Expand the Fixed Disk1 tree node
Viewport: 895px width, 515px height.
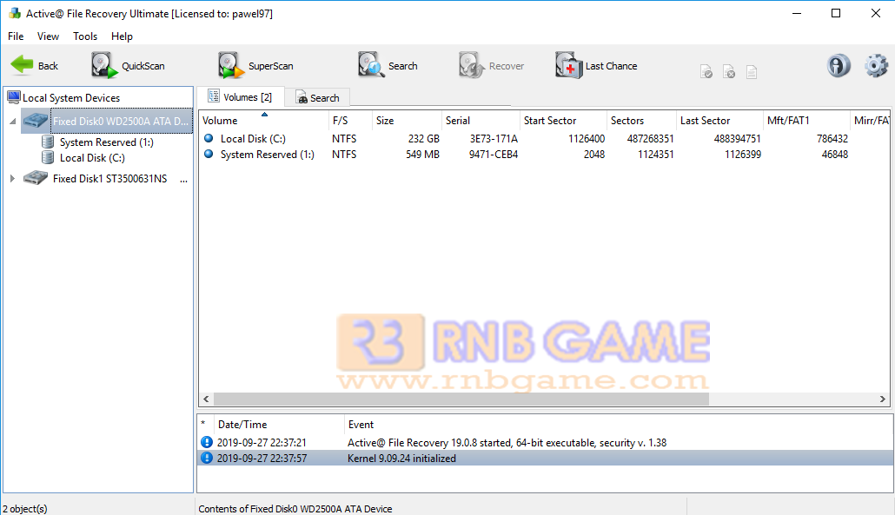[x=12, y=179]
